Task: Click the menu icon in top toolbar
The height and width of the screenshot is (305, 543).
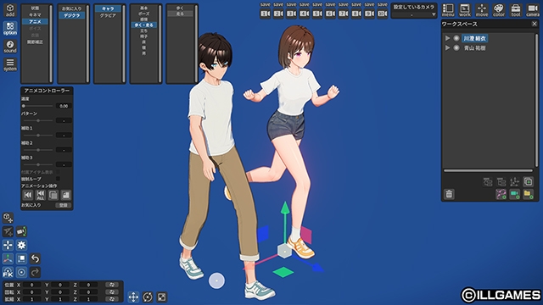Action: point(448,10)
